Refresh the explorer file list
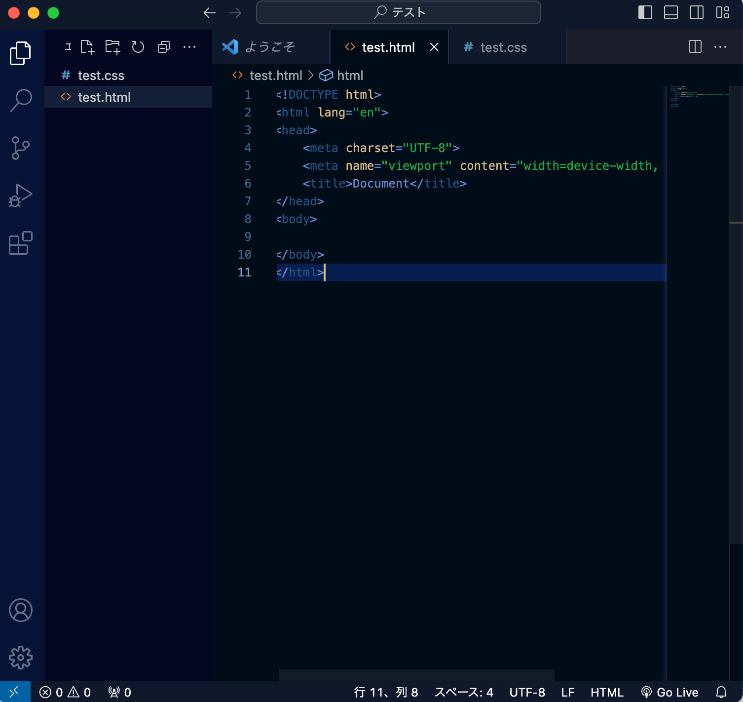Screen dimensions: 743x702 [138, 47]
